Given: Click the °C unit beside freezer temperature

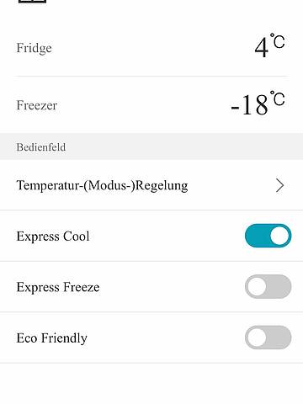Looking at the screenshot, I should click(277, 98).
